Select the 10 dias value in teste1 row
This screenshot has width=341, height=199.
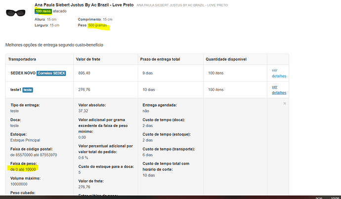click(x=149, y=90)
